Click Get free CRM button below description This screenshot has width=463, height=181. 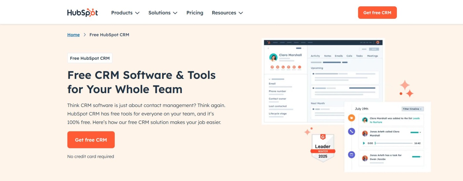click(x=91, y=140)
